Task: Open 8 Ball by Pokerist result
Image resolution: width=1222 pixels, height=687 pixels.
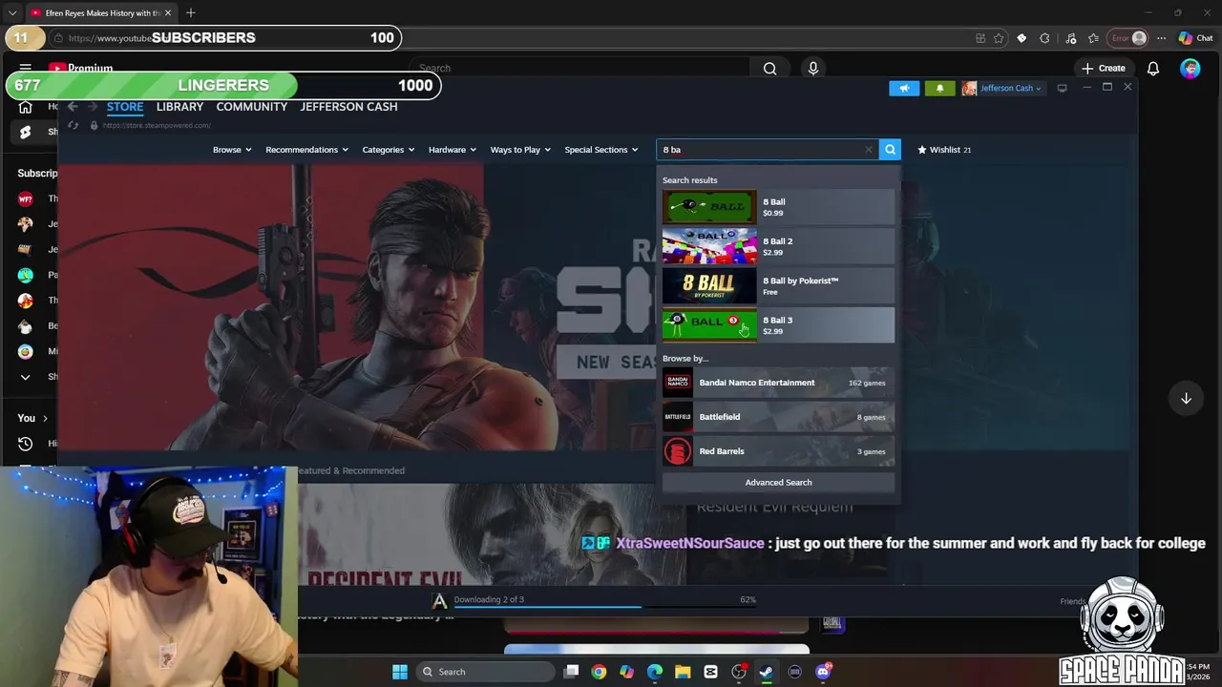Action: coord(778,286)
